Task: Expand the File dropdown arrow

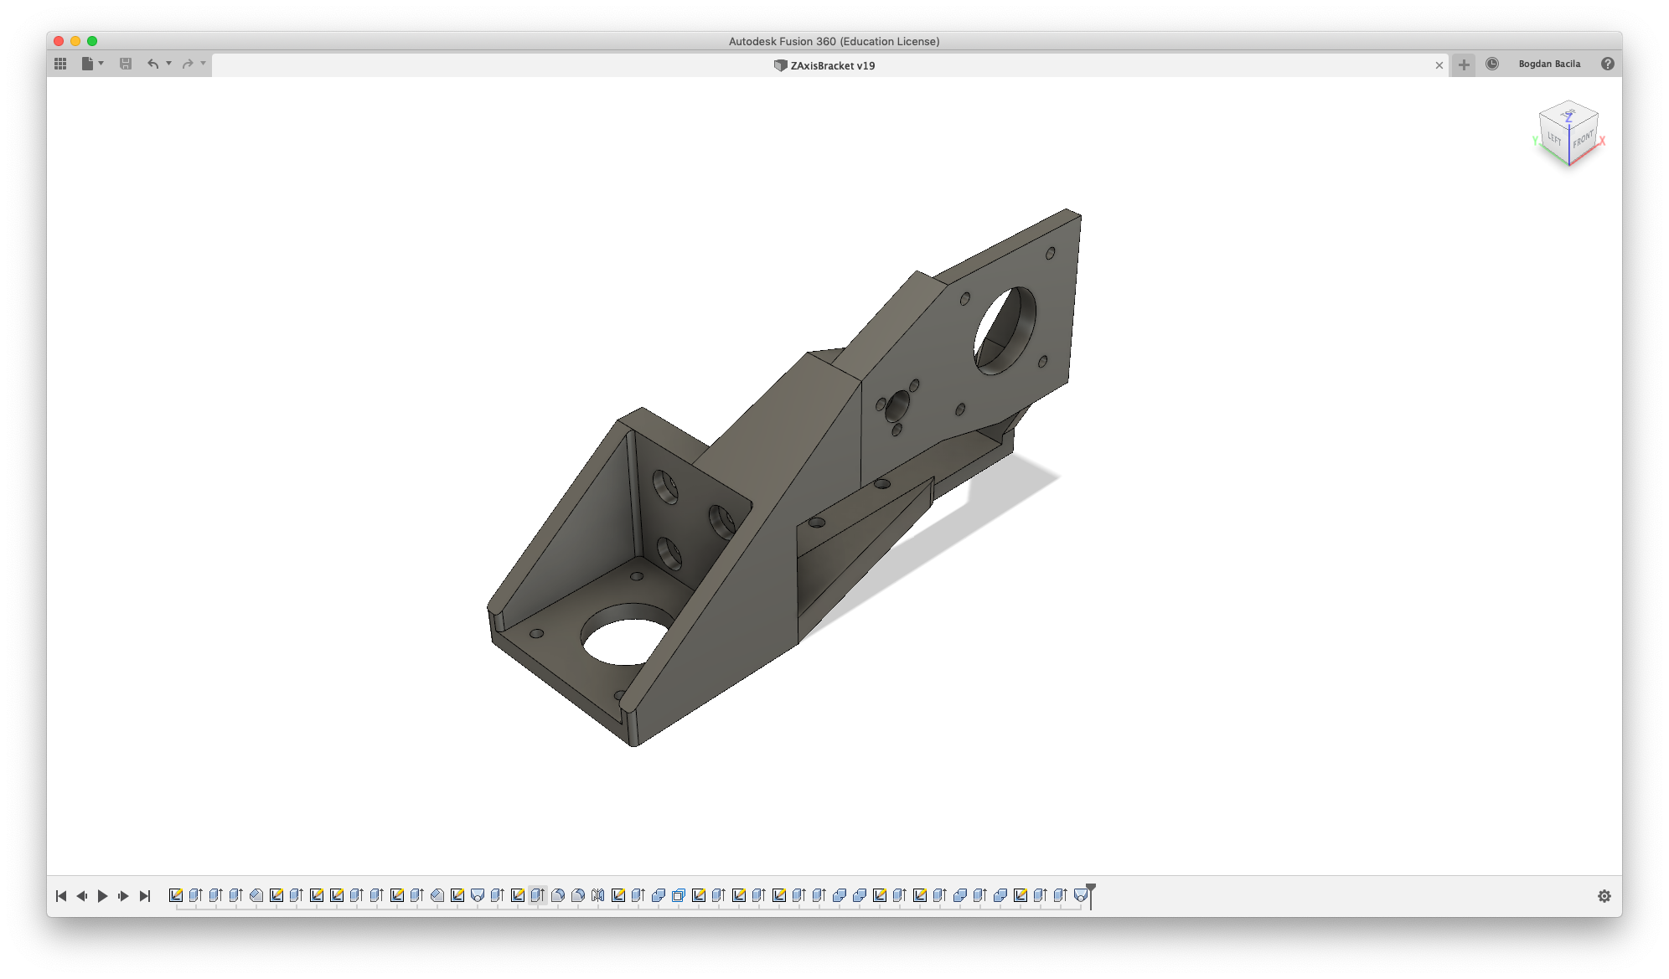Action: pyautogui.click(x=101, y=64)
